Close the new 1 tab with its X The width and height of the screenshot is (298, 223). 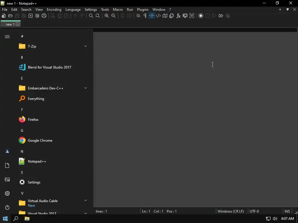coord(18,24)
